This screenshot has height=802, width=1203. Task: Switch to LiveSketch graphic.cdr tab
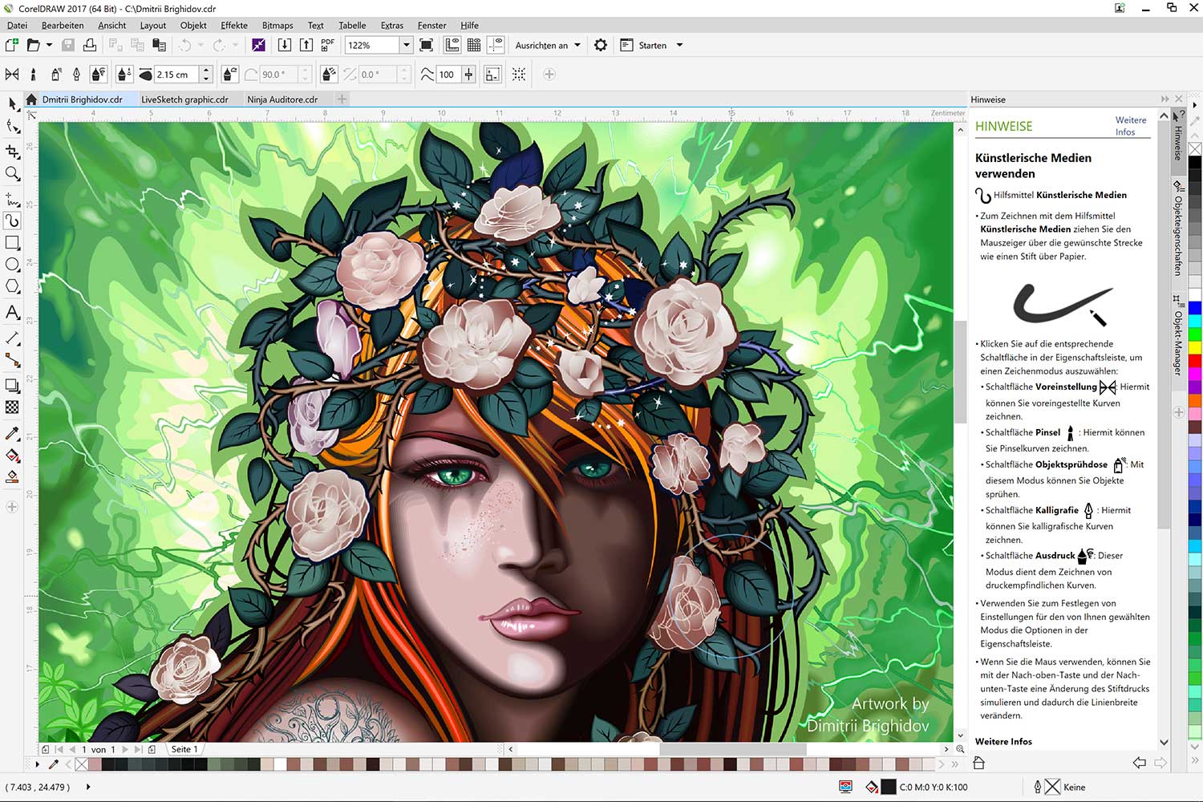pyautogui.click(x=184, y=99)
